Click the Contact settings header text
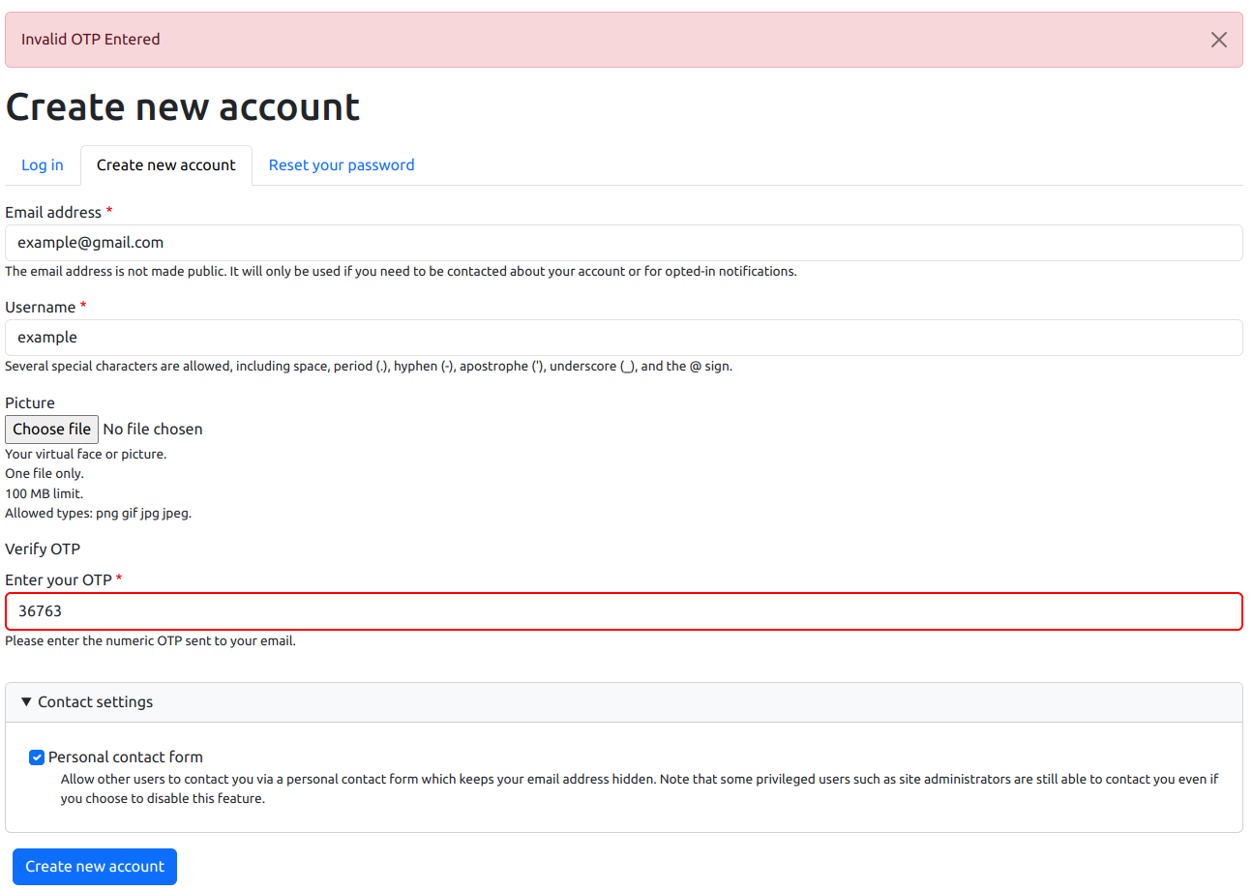Viewport: 1253px width, 890px height. 96,702
